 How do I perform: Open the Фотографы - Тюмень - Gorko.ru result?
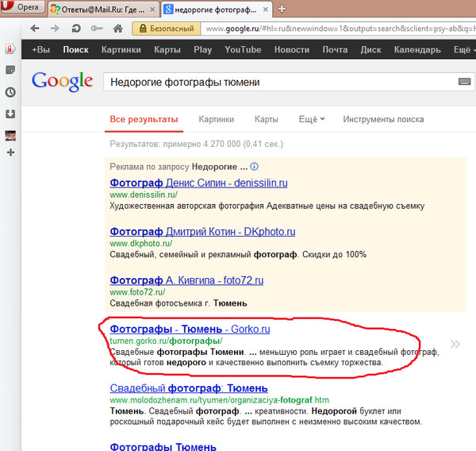(190, 330)
